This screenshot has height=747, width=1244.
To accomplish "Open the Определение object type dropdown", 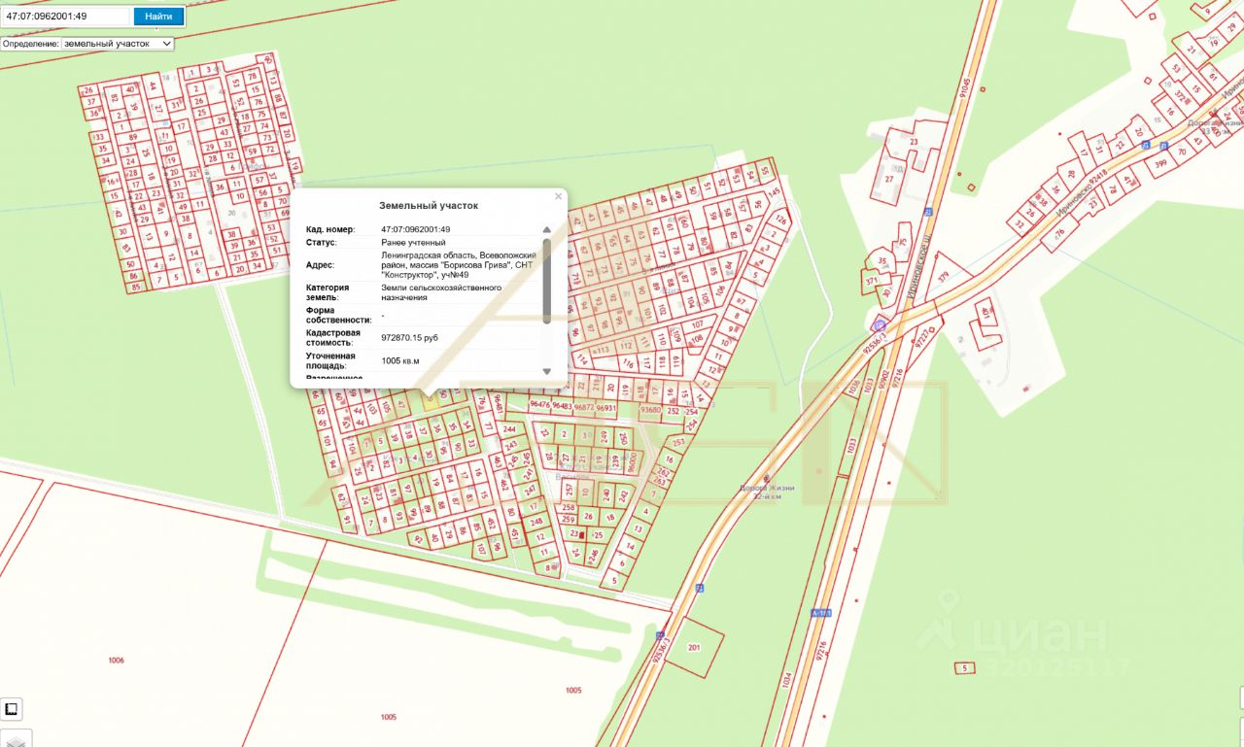I will click(117, 44).
